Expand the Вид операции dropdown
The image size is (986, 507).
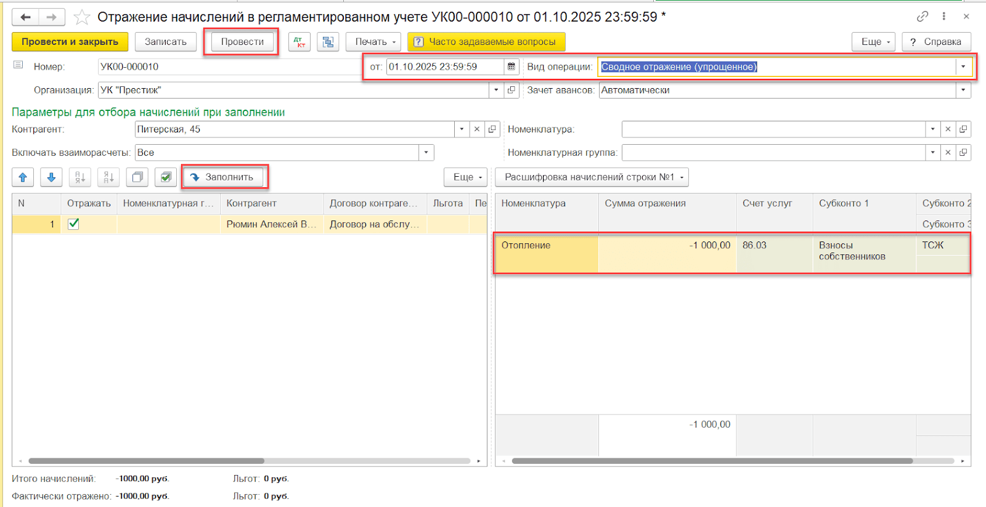963,67
